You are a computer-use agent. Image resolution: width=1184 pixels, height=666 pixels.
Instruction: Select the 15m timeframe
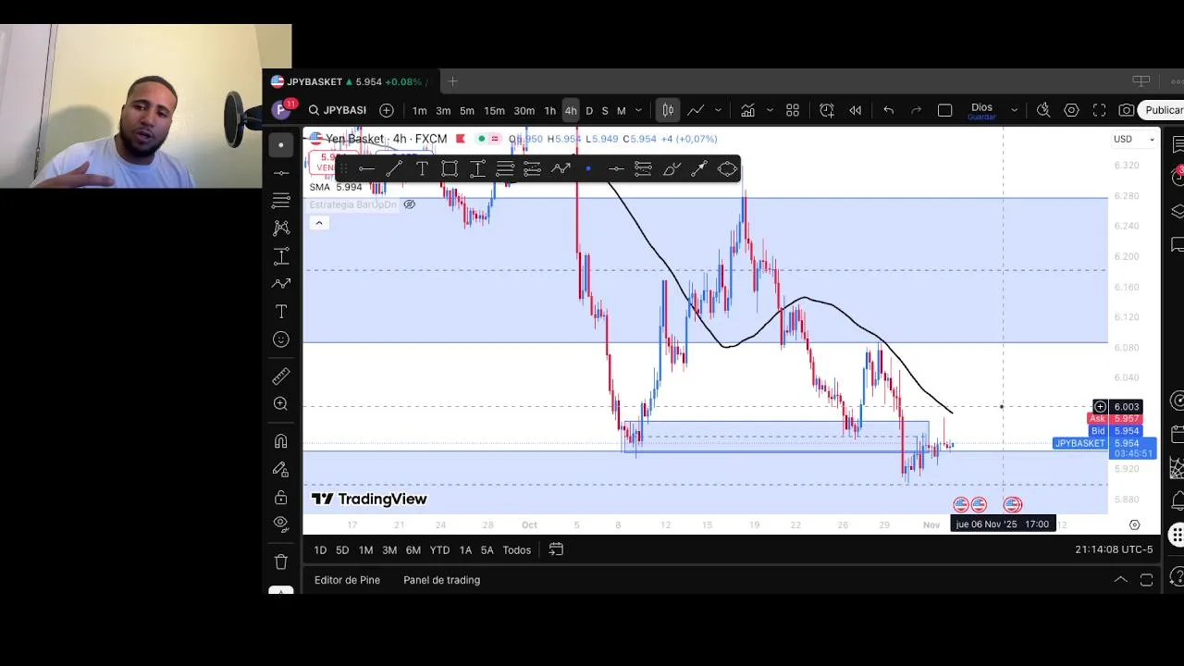(x=495, y=111)
